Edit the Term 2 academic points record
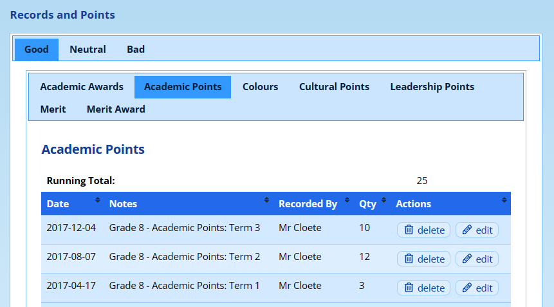Image resolution: width=554 pixels, height=307 pixels. [477, 259]
